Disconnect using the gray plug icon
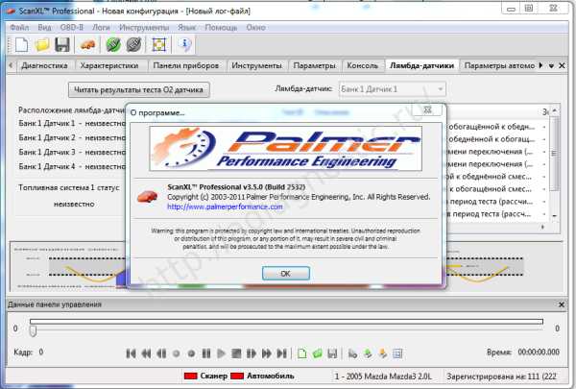This screenshot has height=389, width=576. [133, 45]
